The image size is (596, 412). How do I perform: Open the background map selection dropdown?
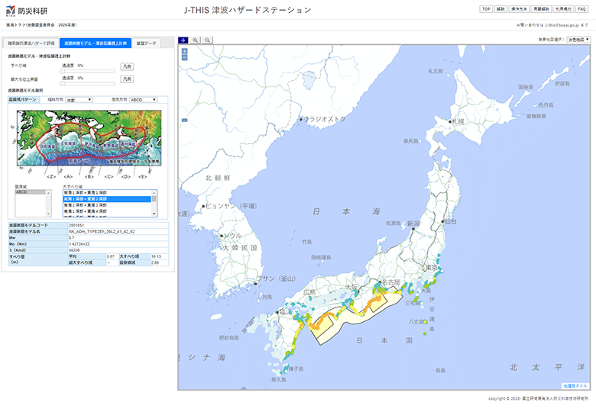point(578,39)
